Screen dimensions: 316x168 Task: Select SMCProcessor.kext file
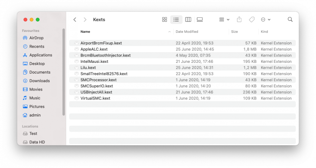[182, 80]
